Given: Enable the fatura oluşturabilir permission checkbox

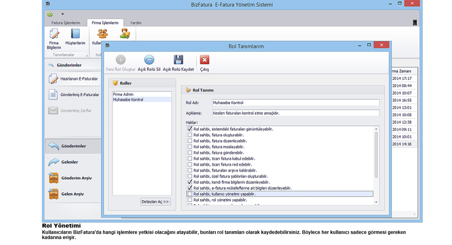Looking at the screenshot, I should point(189,135).
